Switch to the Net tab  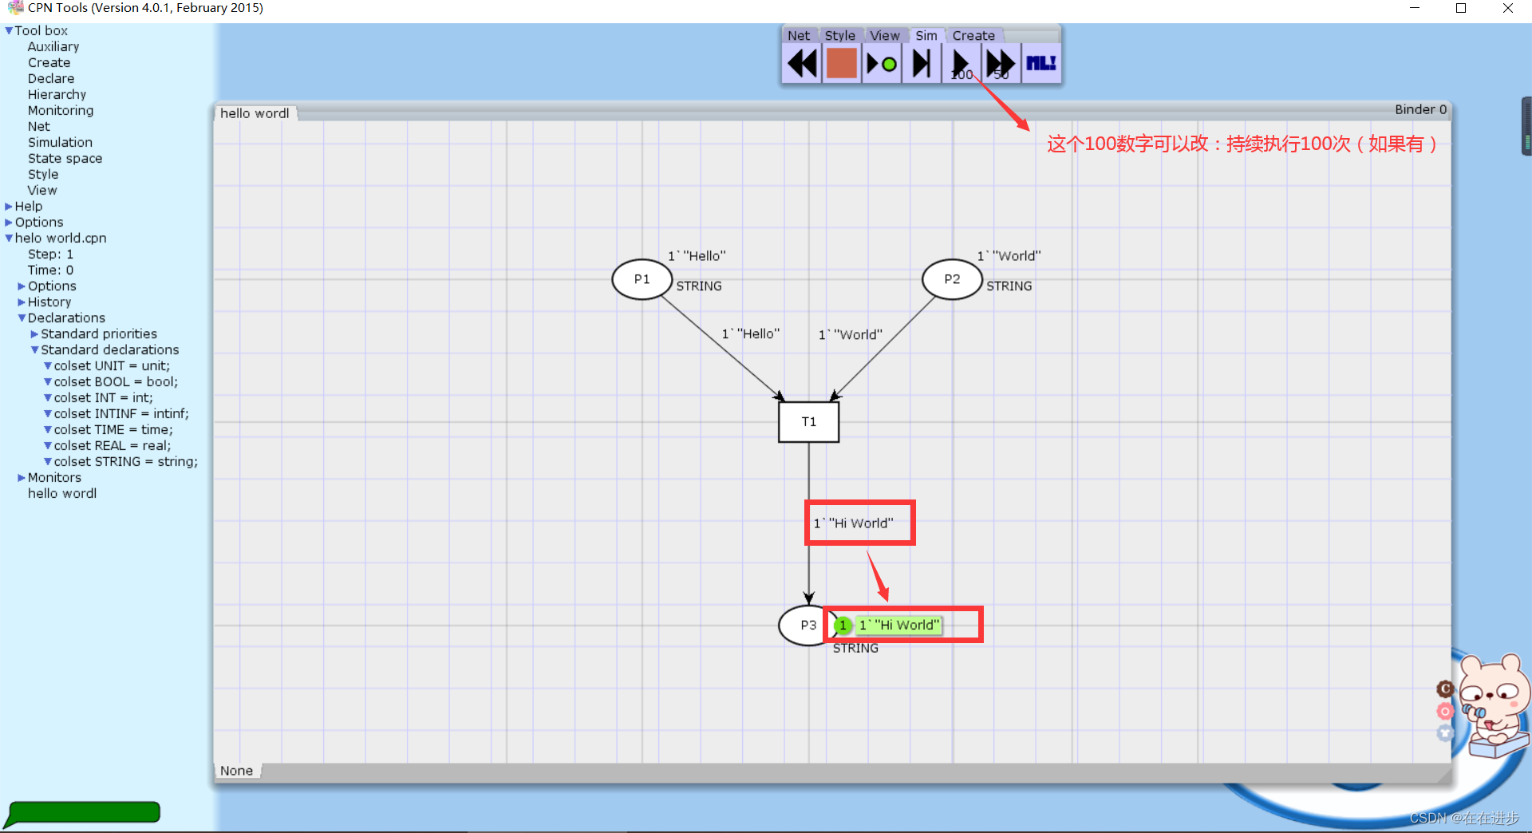coord(798,35)
